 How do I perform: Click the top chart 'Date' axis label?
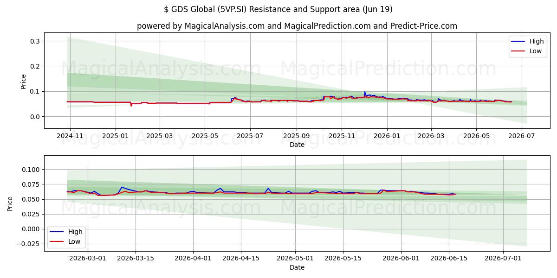tap(297, 145)
